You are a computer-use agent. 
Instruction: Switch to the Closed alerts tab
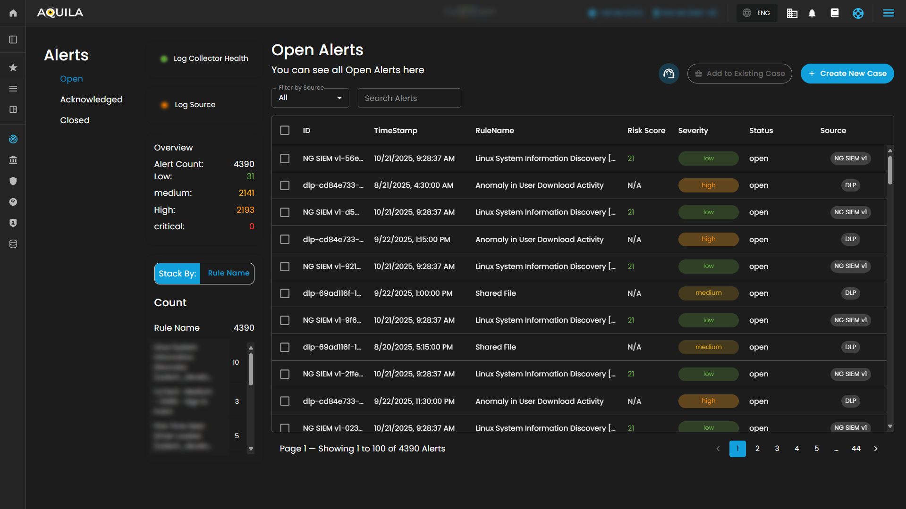coord(75,120)
